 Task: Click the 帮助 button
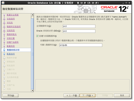[x=11, y=95]
